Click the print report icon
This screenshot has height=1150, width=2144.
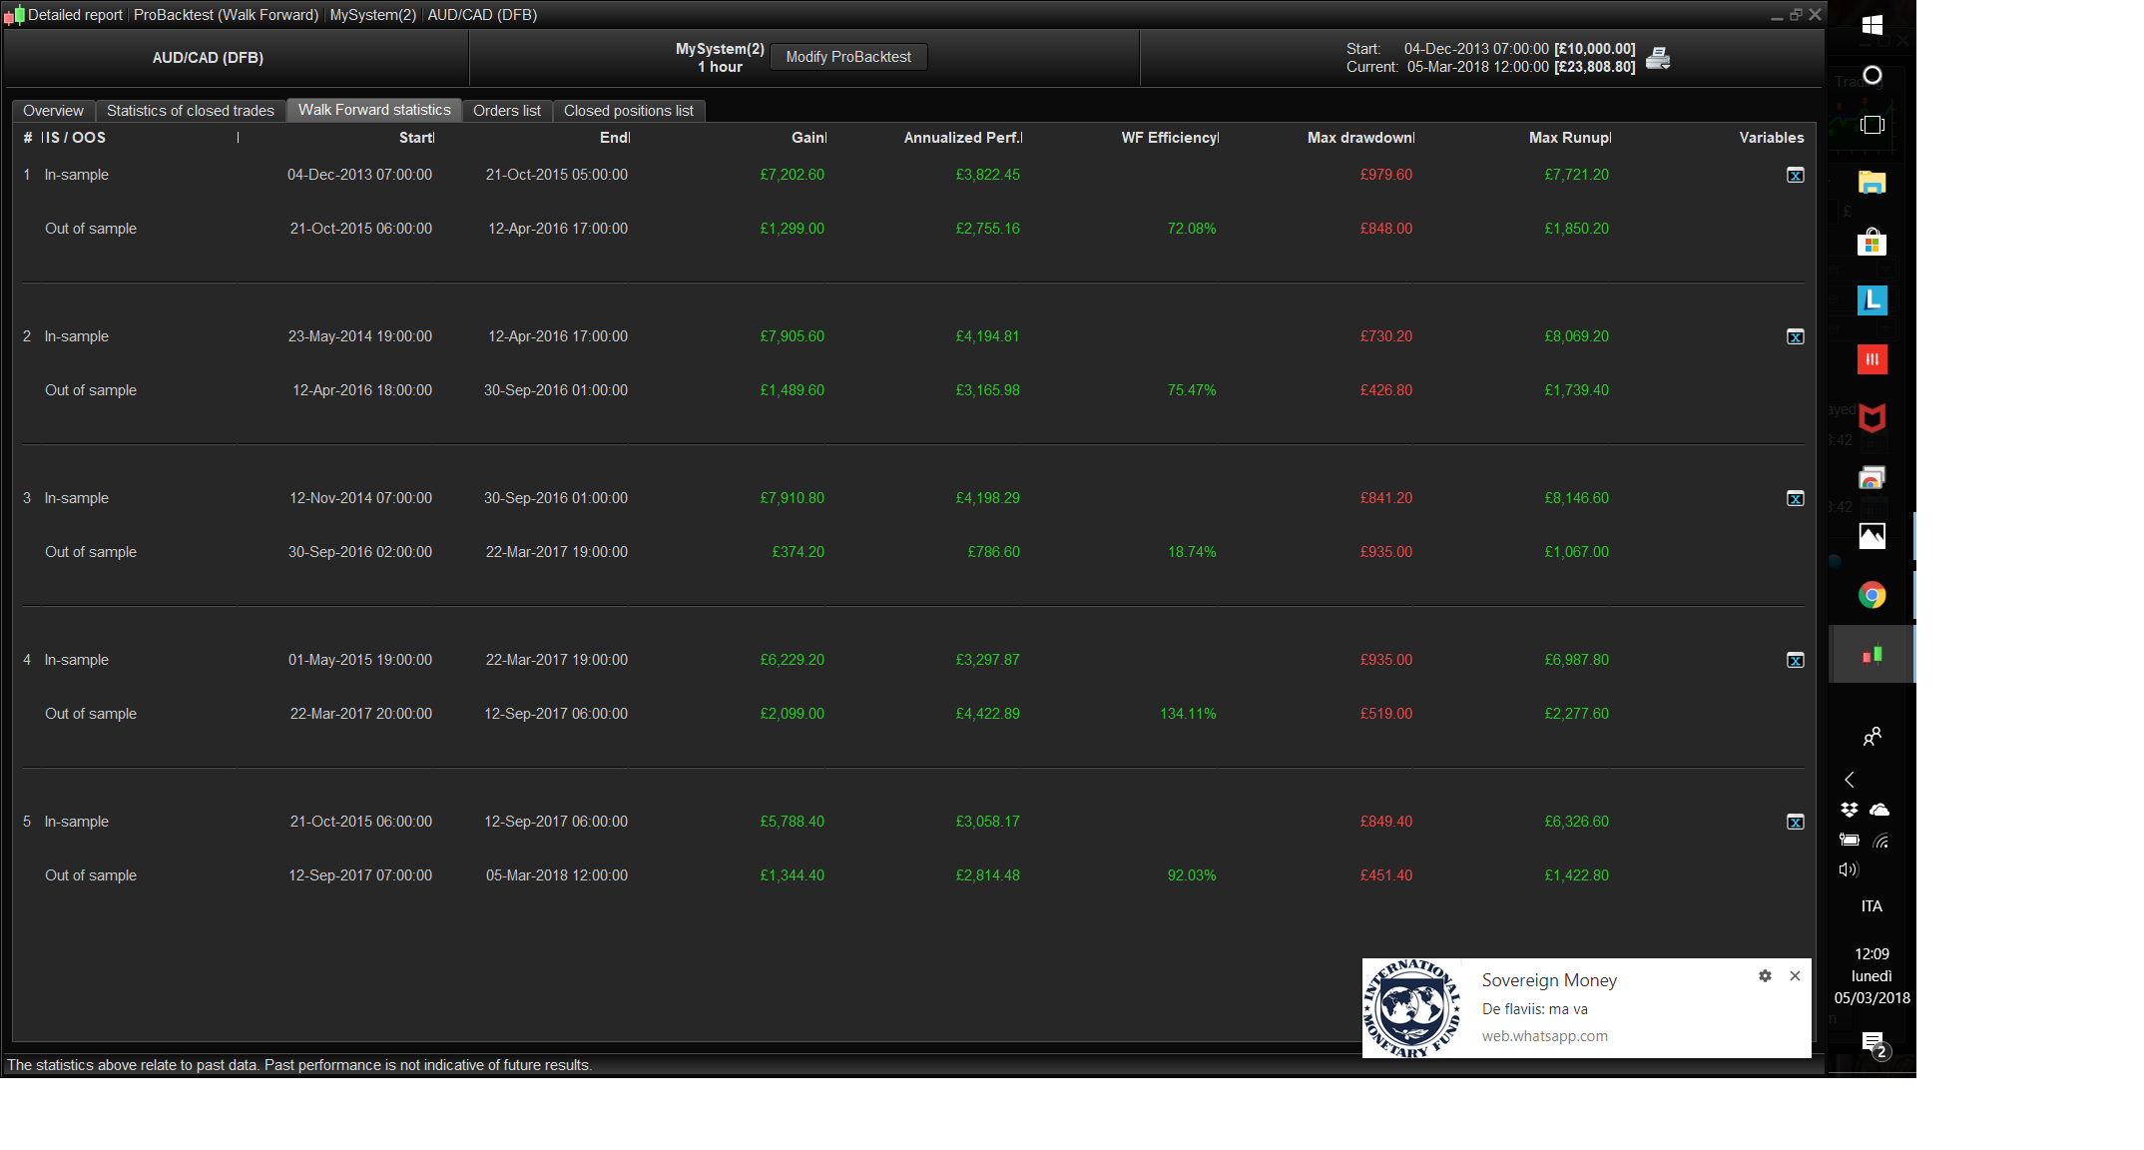(x=1658, y=59)
